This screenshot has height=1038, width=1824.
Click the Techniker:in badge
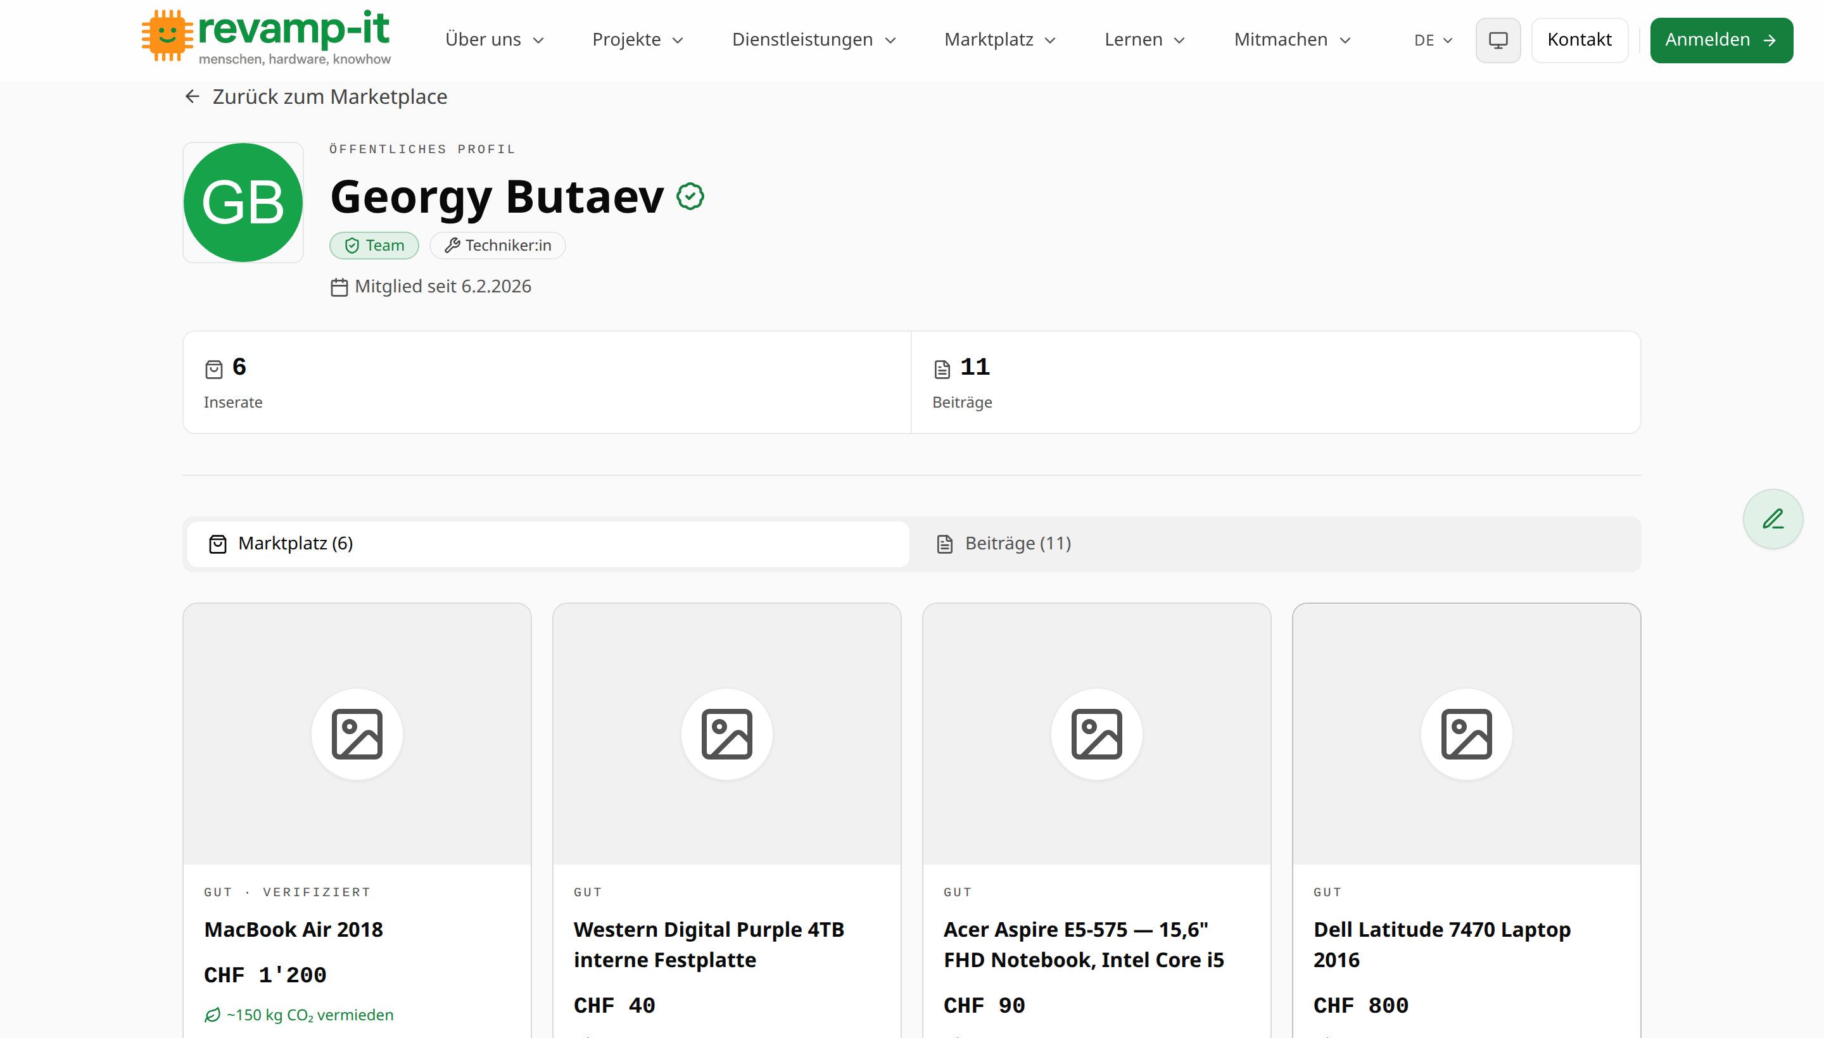497,245
